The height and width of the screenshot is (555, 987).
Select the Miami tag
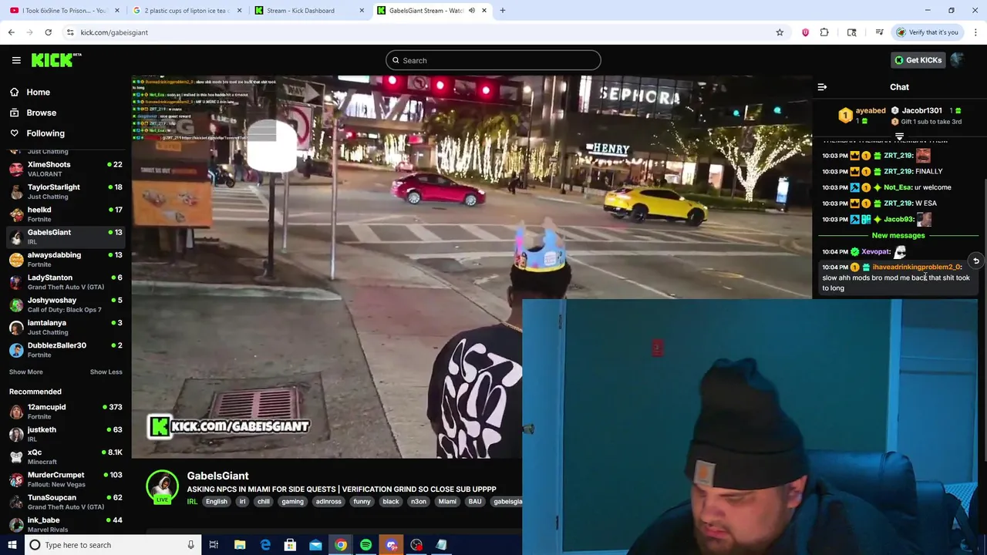point(447,502)
